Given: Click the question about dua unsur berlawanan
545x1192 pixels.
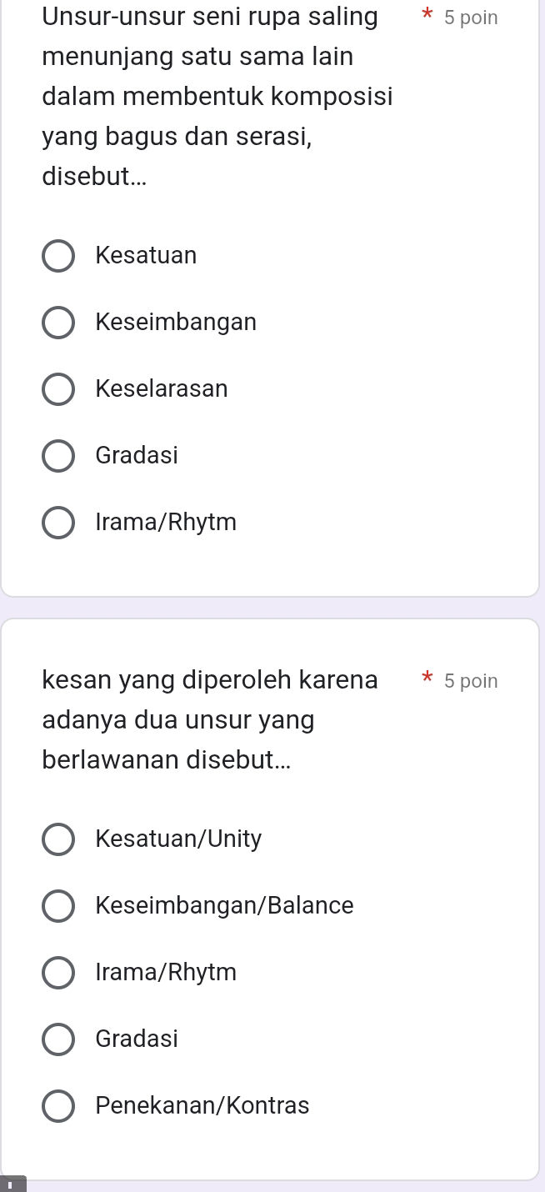Looking at the screenshot, I should click(x=208, y=719).
